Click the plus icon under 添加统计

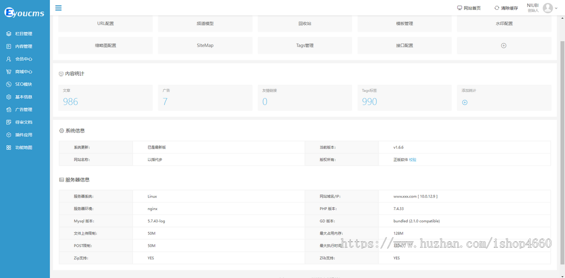465,102
